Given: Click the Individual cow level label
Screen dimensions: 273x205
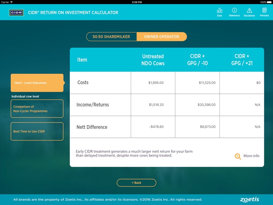Looking at the screenshot, I should tap(25, 96).
